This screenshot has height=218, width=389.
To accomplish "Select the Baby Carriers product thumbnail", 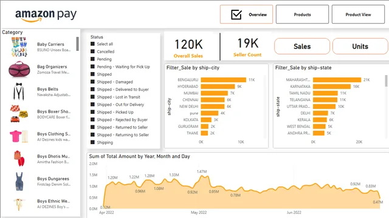I will coord(19,47).
